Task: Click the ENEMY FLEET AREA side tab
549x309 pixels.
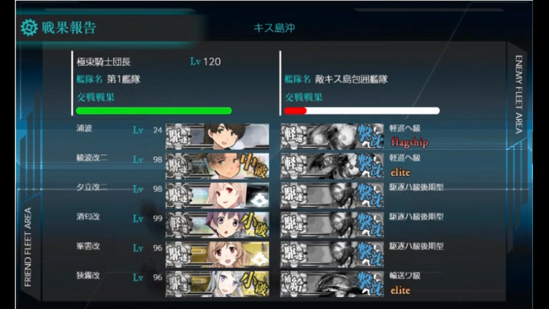Action: click(519, 94)
